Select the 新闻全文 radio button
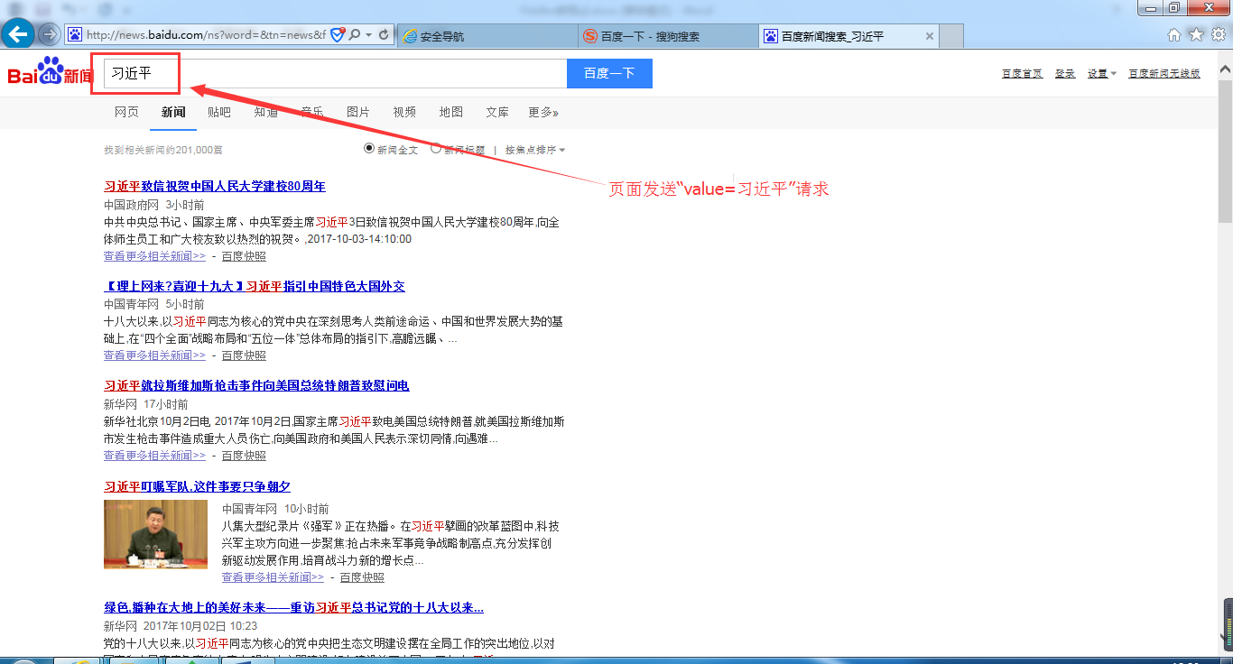The height and width of the screenshot is (664, 1233). tap(369, 148)
